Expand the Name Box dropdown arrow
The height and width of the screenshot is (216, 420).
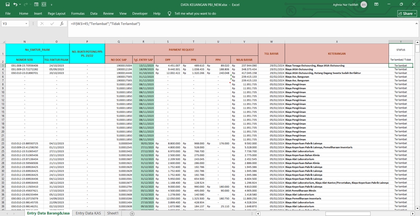tap(26, 24)
